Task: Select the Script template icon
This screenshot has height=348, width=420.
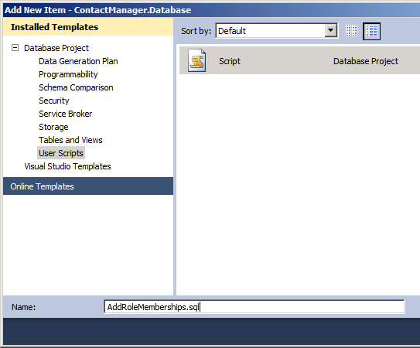Action: 197,60
